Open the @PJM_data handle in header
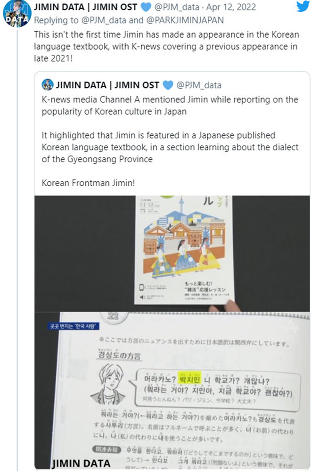The width and height of the screenshot is (311, 471). [177, 7]
